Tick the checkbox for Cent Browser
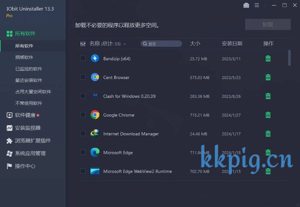This screenshot has width=300, height=207. 83,77
